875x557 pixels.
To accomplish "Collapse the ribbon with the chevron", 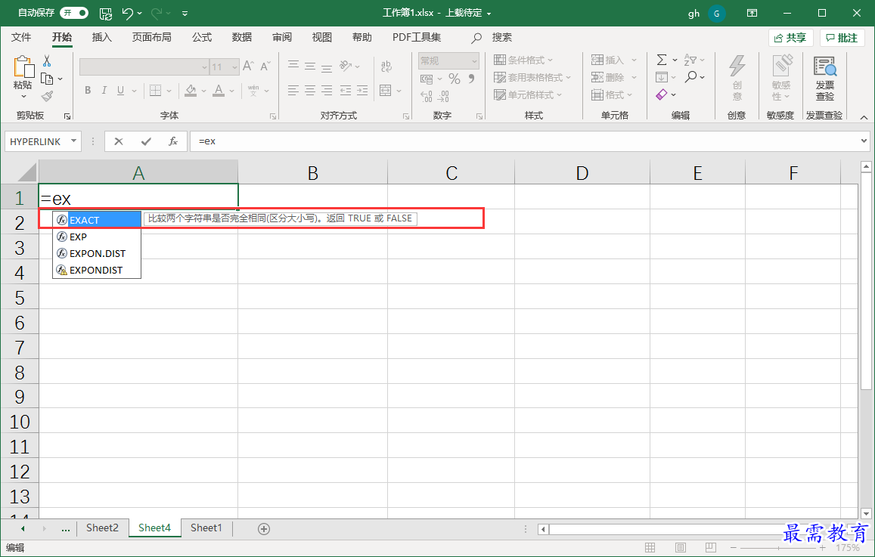I will click(x=864, y=118).
